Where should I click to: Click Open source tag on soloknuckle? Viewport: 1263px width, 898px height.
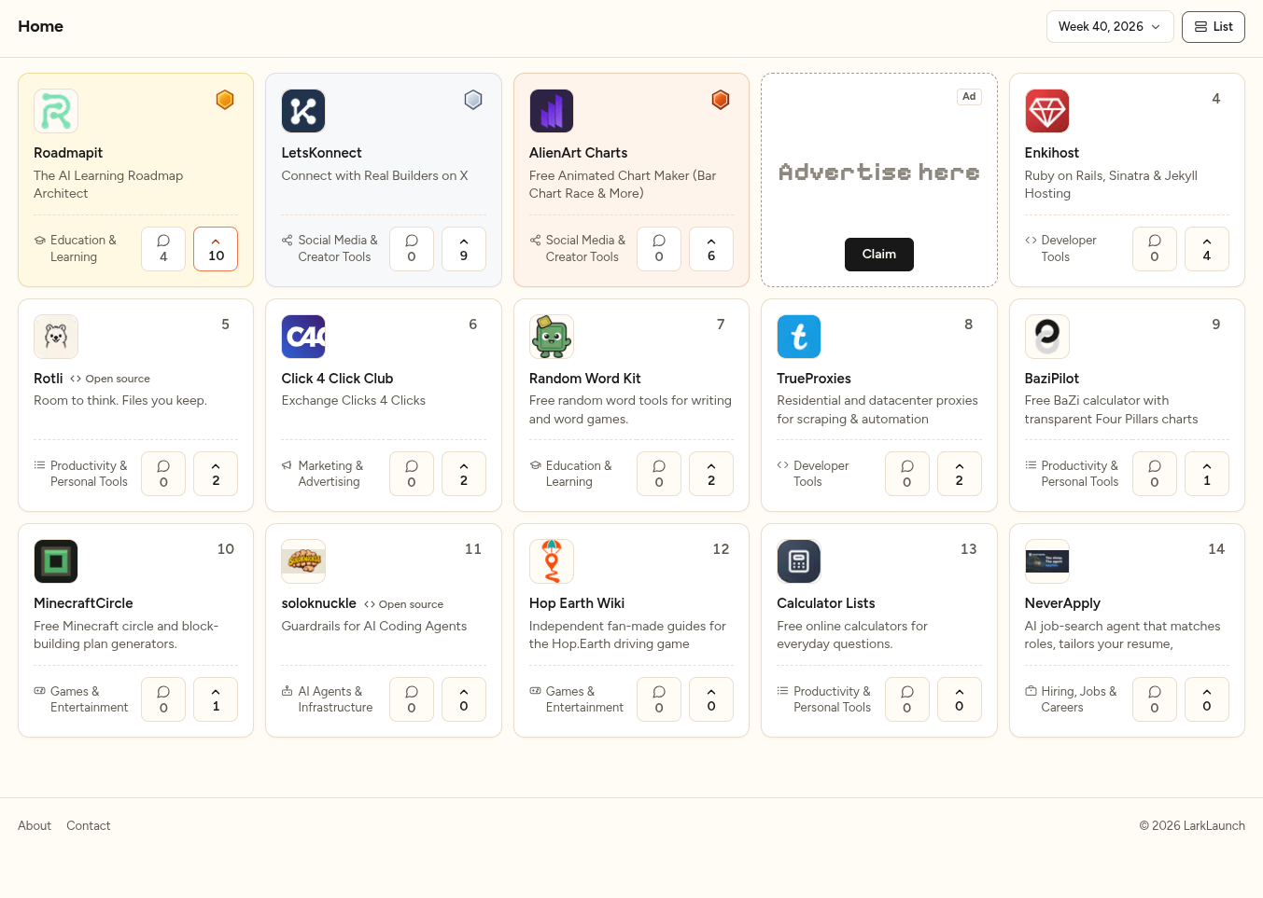tap(404, 604)
